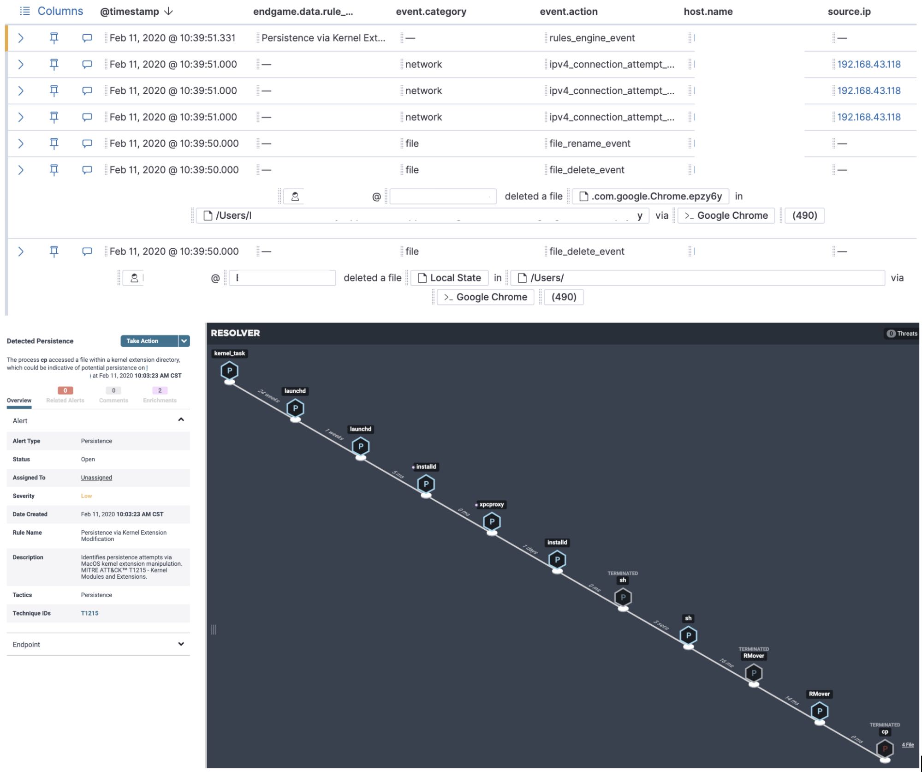Click the comment bubble icon on second row

87,64
